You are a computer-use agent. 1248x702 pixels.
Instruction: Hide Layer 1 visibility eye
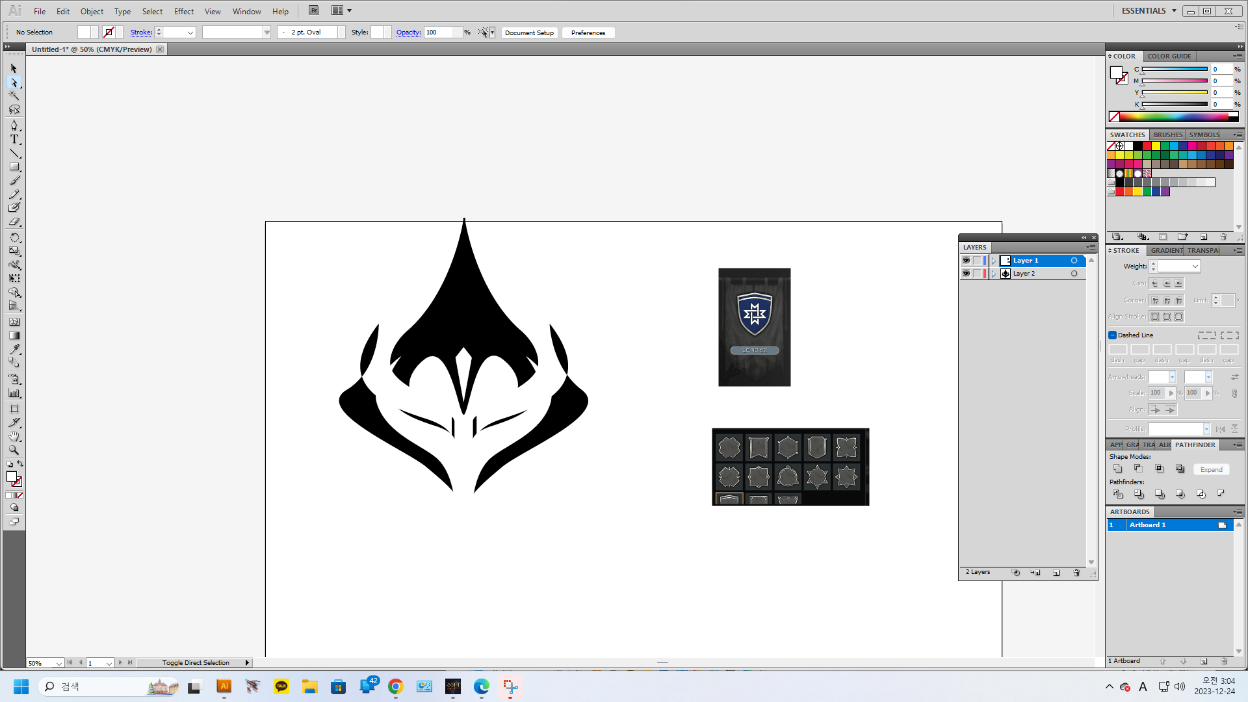coord(966,261)
